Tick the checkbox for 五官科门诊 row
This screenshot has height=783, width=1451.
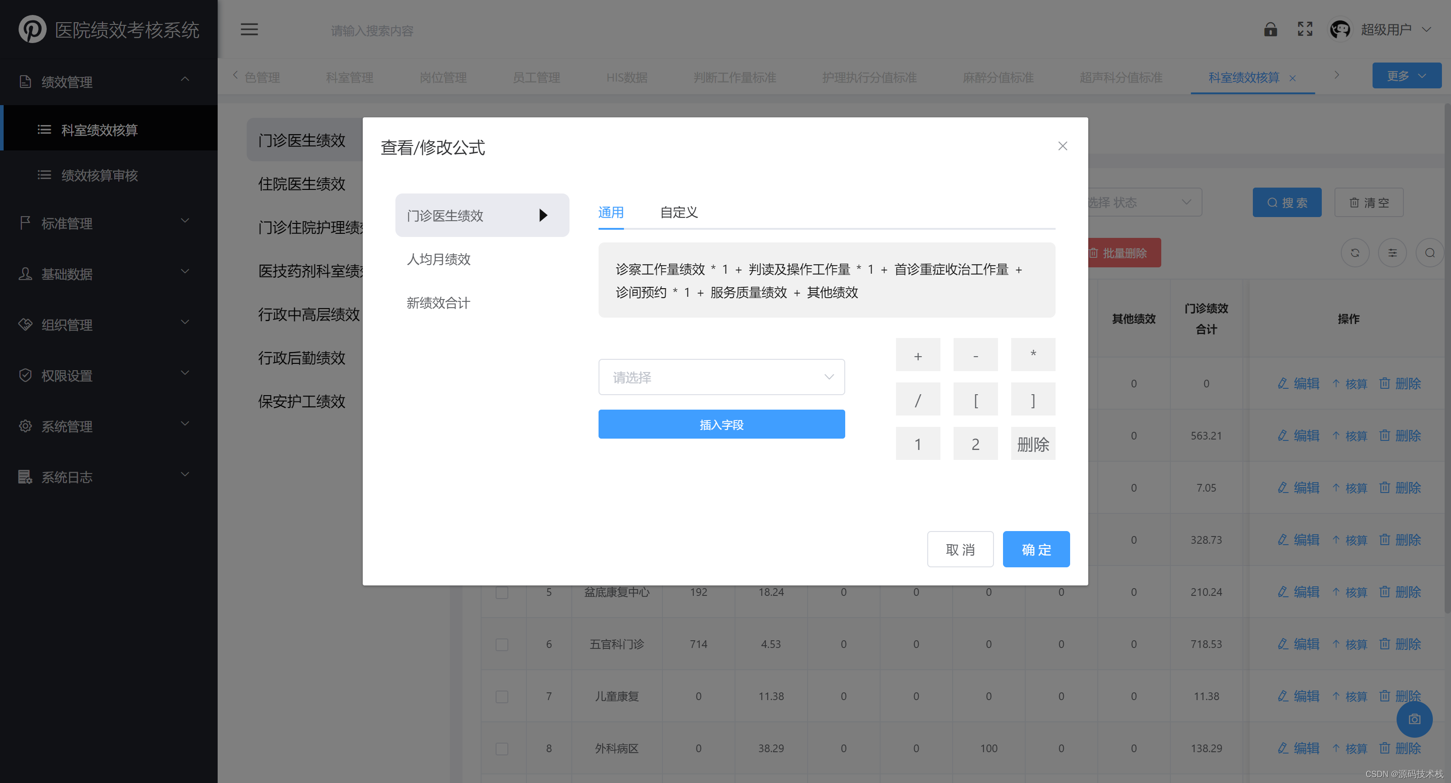click(x=502, y=644)
